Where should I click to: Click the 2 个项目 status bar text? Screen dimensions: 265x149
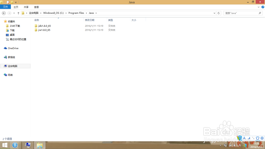(x=7, y=139)
